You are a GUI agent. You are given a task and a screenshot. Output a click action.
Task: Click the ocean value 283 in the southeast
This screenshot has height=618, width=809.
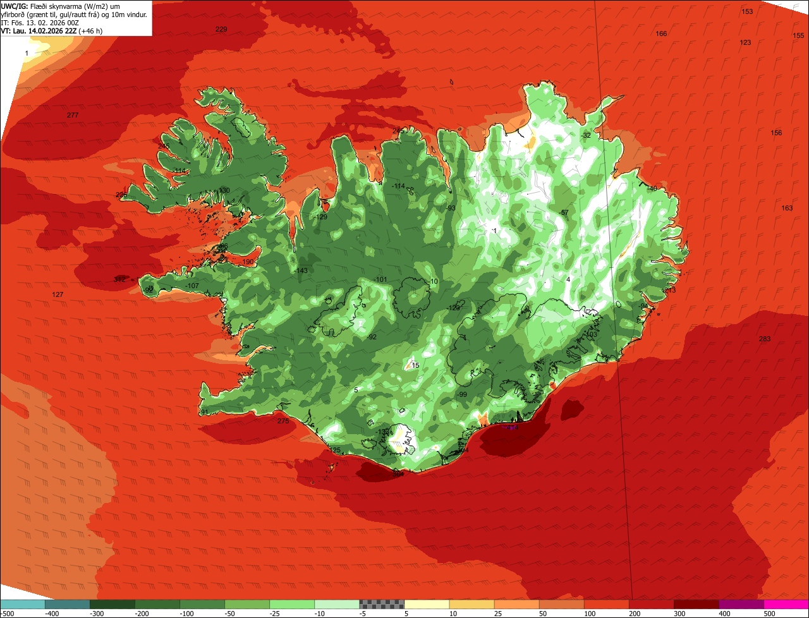pyautogui.click(x=765, y=339)
